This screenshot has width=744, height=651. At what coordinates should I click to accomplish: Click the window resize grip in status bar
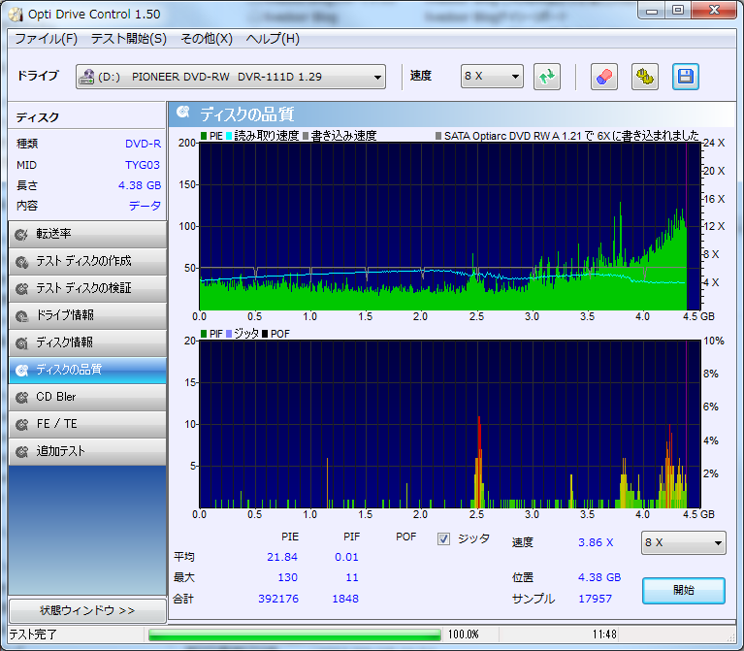[731, 636]
